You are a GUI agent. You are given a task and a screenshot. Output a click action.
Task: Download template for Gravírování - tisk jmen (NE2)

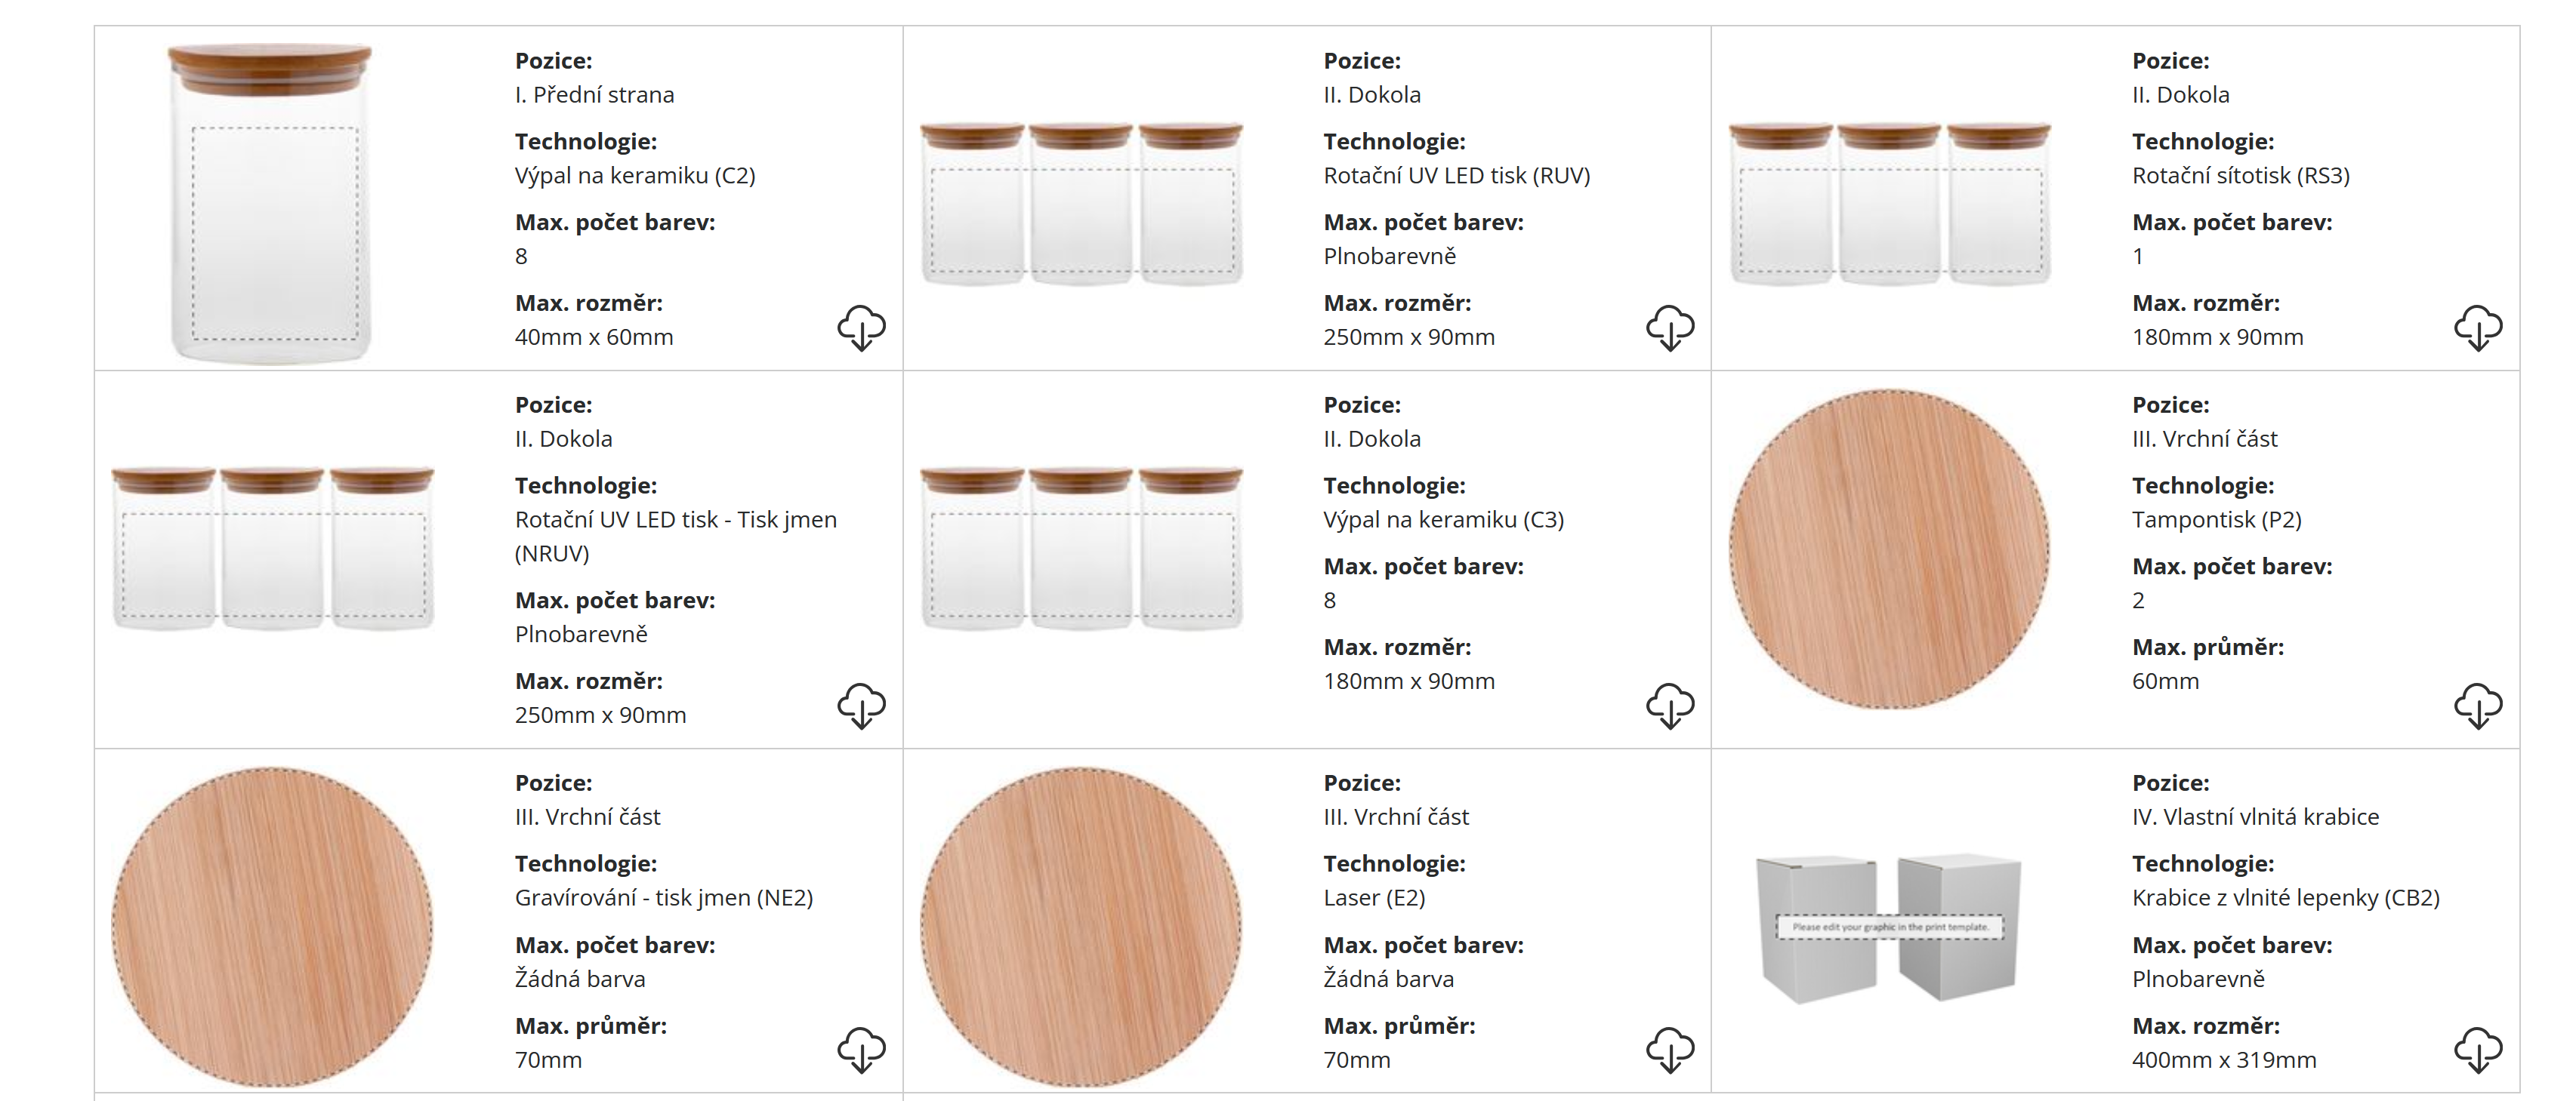click(x=861, y=1049)
